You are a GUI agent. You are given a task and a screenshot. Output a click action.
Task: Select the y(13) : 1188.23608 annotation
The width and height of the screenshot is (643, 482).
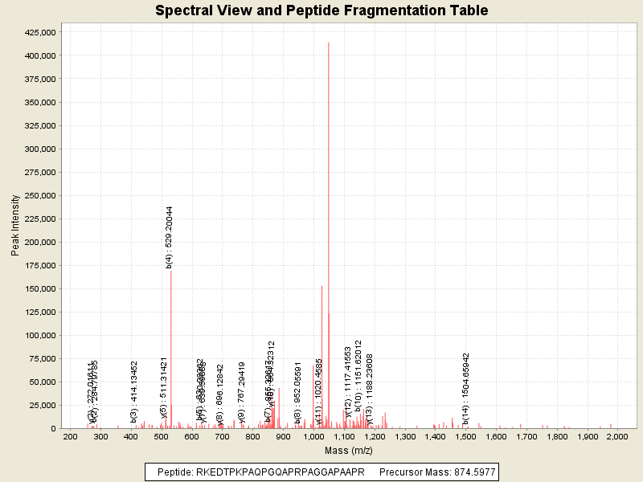(370, 389)
